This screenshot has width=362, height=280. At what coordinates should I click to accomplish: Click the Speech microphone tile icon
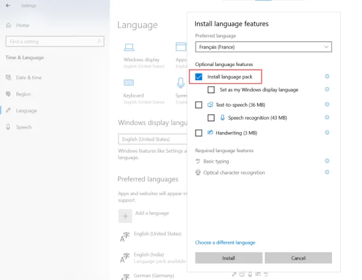pos(181,83)
